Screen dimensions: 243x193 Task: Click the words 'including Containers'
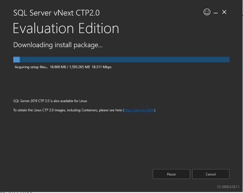pyautogui.click(x=82, y=110)
